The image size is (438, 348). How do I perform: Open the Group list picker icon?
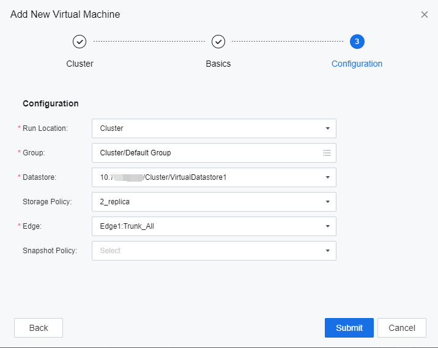click(x=327, y=153)
